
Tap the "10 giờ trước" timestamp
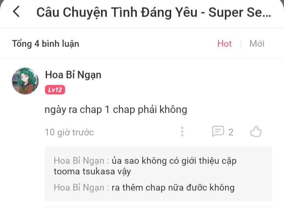(69, 132)
